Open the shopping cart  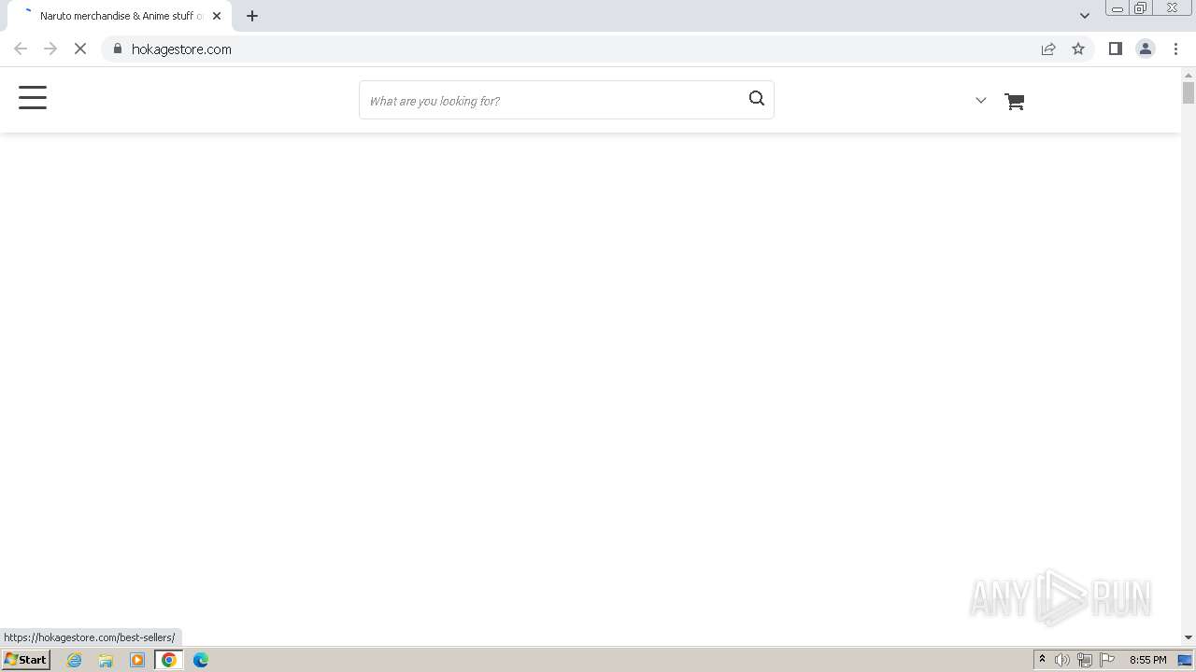1015,101
